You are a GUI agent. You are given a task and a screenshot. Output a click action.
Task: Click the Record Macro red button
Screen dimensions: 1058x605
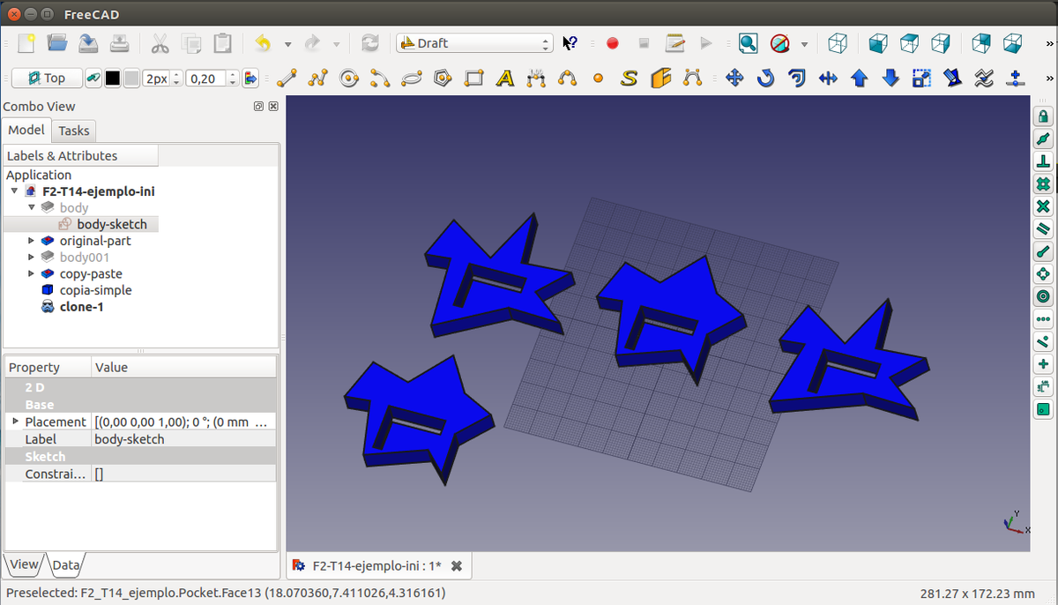click(x=613, y=43)
